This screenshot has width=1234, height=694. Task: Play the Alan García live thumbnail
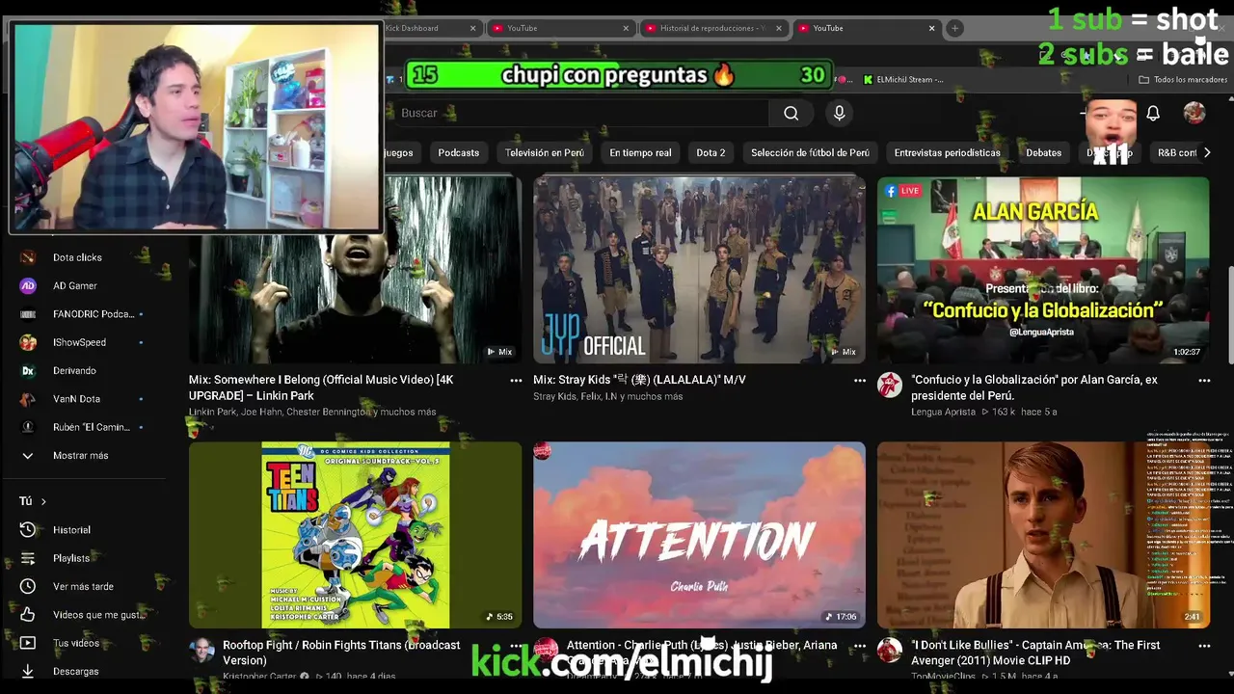click(x=1043, y=270)
